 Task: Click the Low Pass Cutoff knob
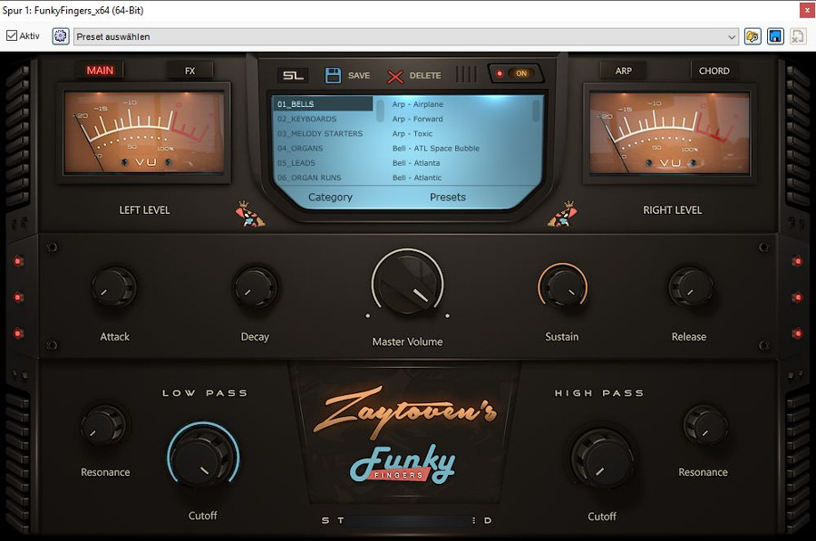(203, 458)
